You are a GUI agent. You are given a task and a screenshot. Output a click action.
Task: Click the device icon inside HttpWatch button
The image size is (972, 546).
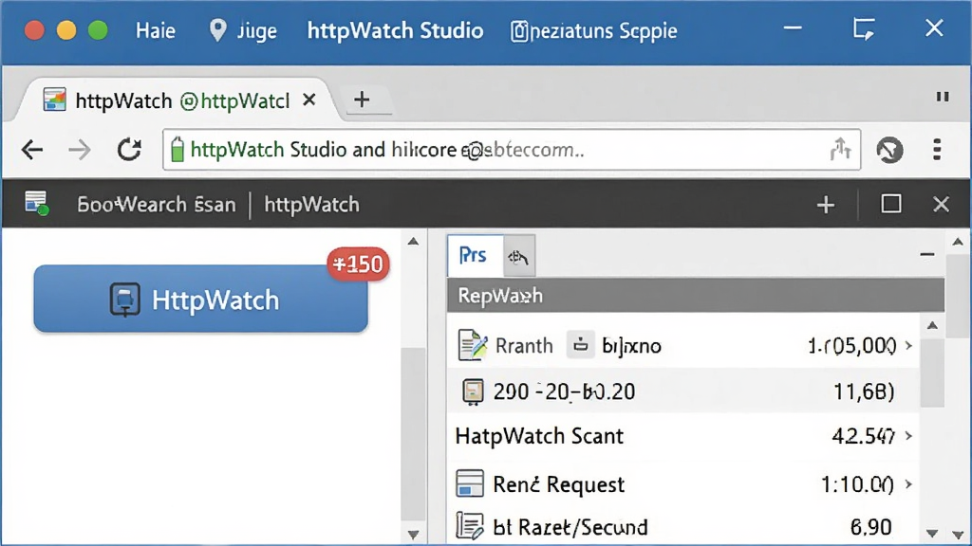[124, 300]
